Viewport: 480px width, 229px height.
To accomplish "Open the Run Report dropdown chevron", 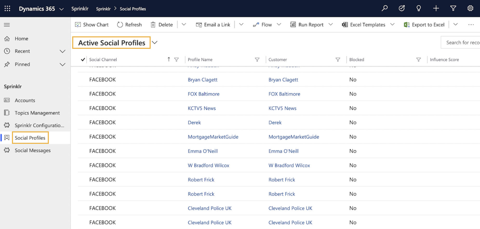I will (331, 24).
